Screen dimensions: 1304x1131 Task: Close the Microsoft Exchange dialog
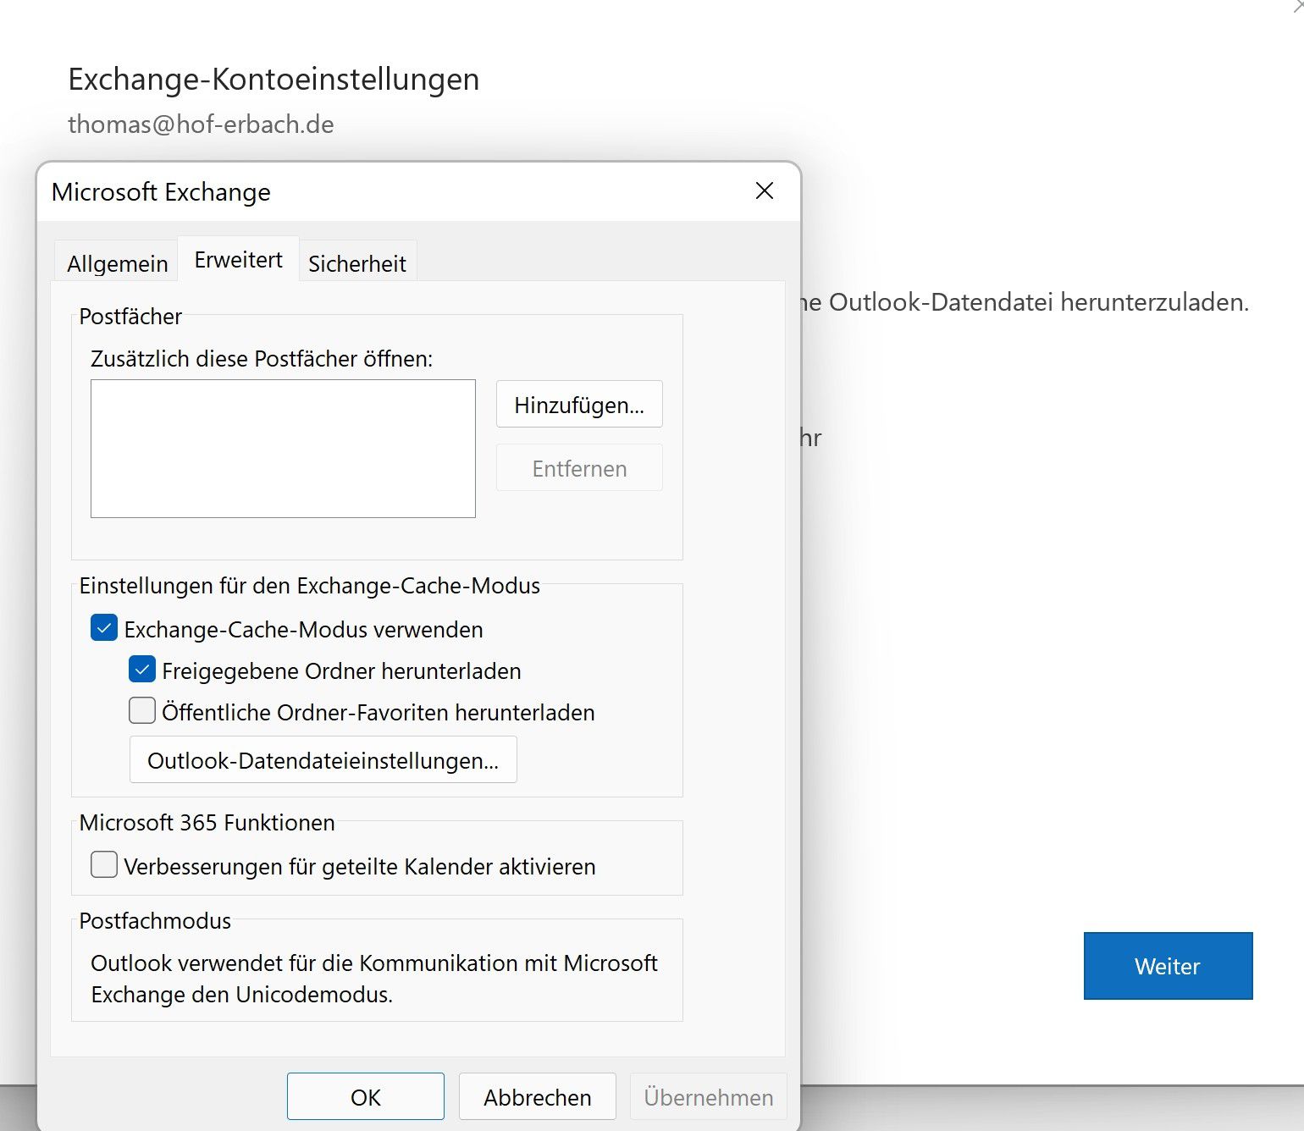tap(765, 191)
